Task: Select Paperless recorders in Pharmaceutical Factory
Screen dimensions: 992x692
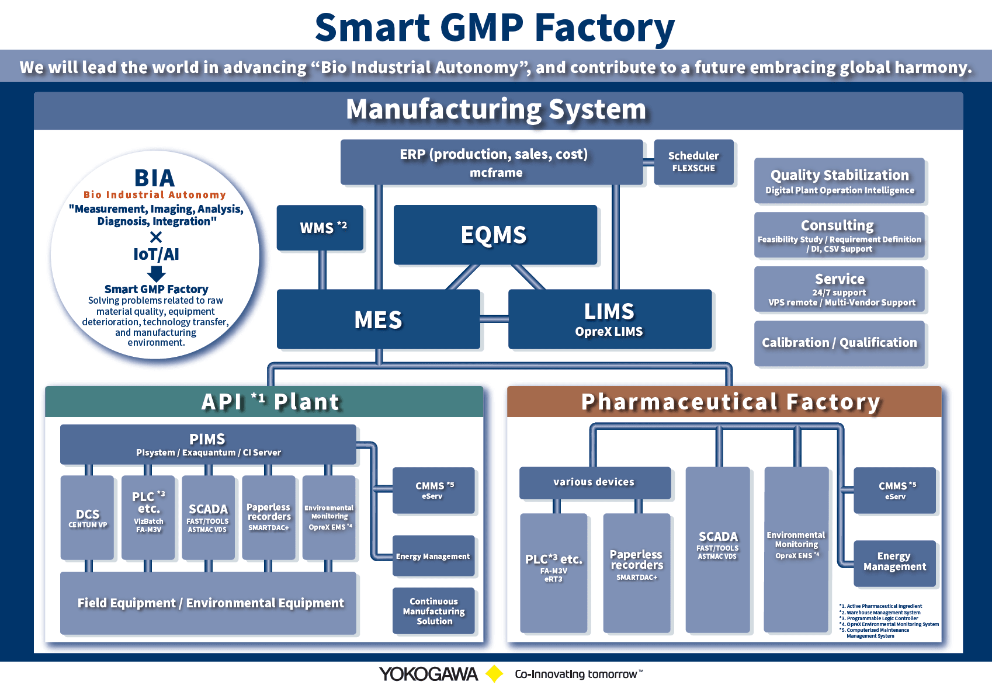Action: 637,573
